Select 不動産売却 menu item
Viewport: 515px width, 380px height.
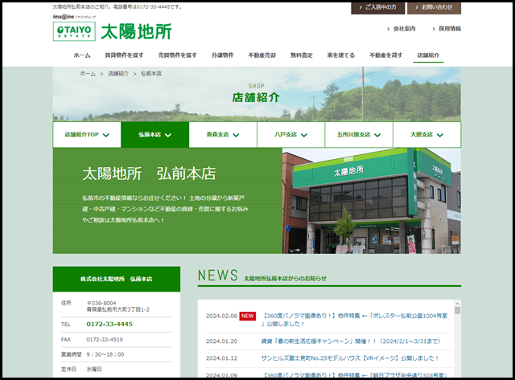(262, 55)
